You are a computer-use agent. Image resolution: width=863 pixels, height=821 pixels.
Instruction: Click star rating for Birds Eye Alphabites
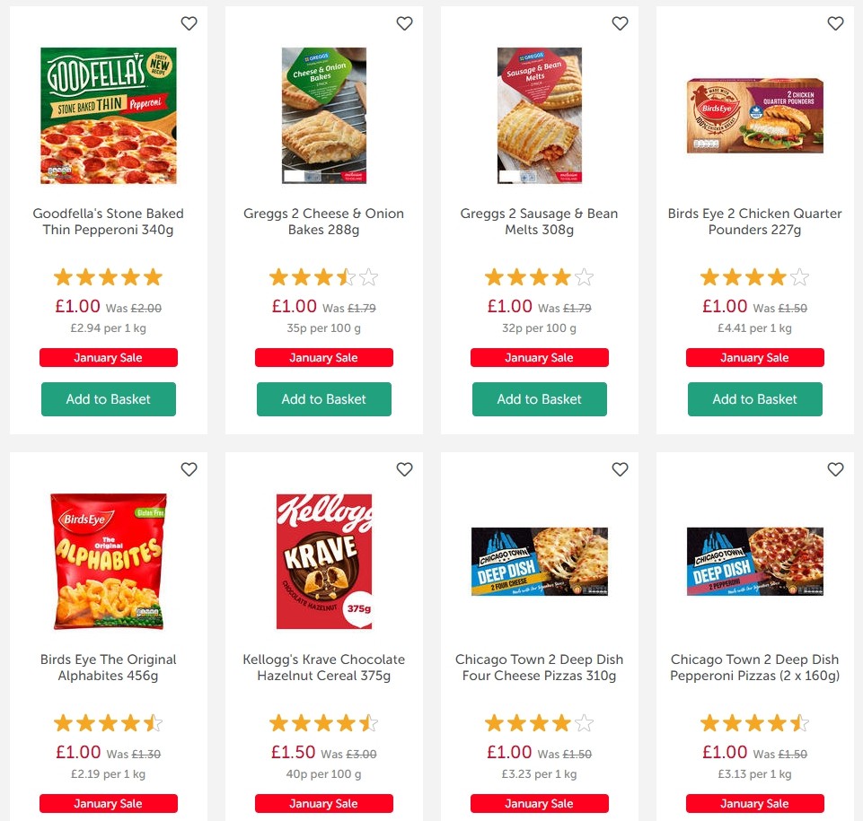pyautogui.click(x=109, y=723)
